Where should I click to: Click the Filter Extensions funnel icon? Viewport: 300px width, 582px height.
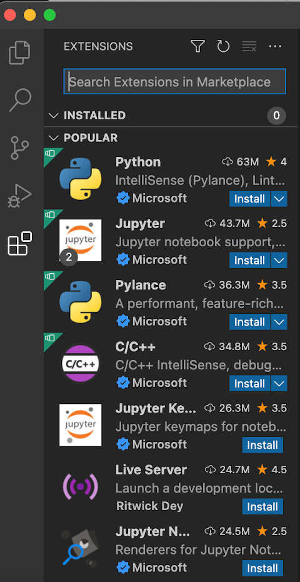(x=197, y=46)
